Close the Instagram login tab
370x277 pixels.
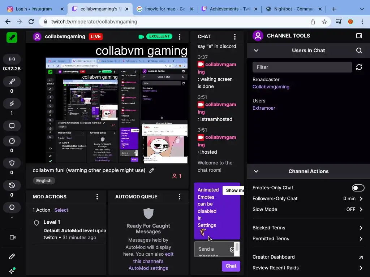click(62, 9)
